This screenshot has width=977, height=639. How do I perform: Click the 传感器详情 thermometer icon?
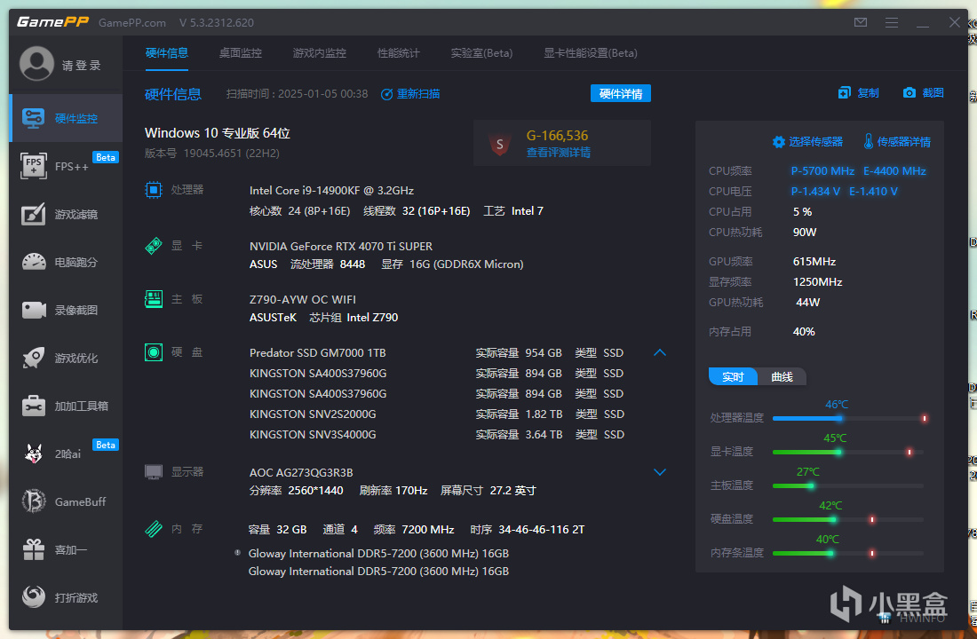(x=868, y=141)
